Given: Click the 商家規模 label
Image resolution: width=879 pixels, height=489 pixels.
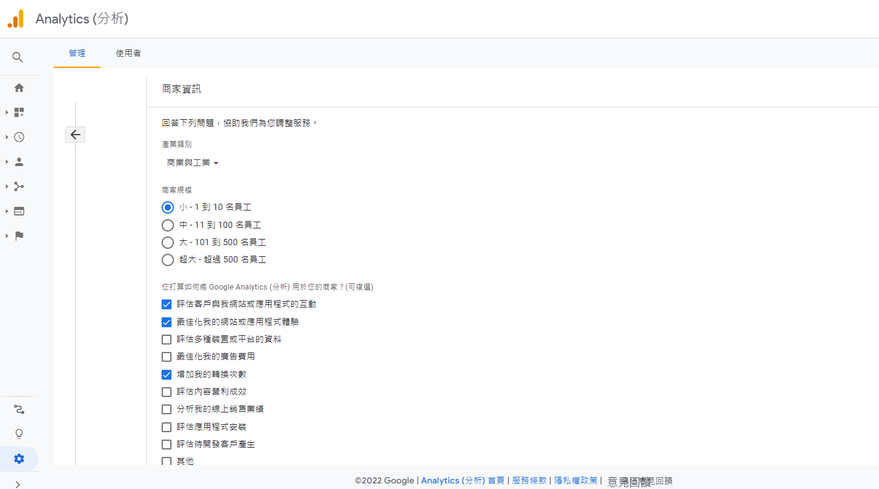Looking at the screenshot, I should click(177, 190).
